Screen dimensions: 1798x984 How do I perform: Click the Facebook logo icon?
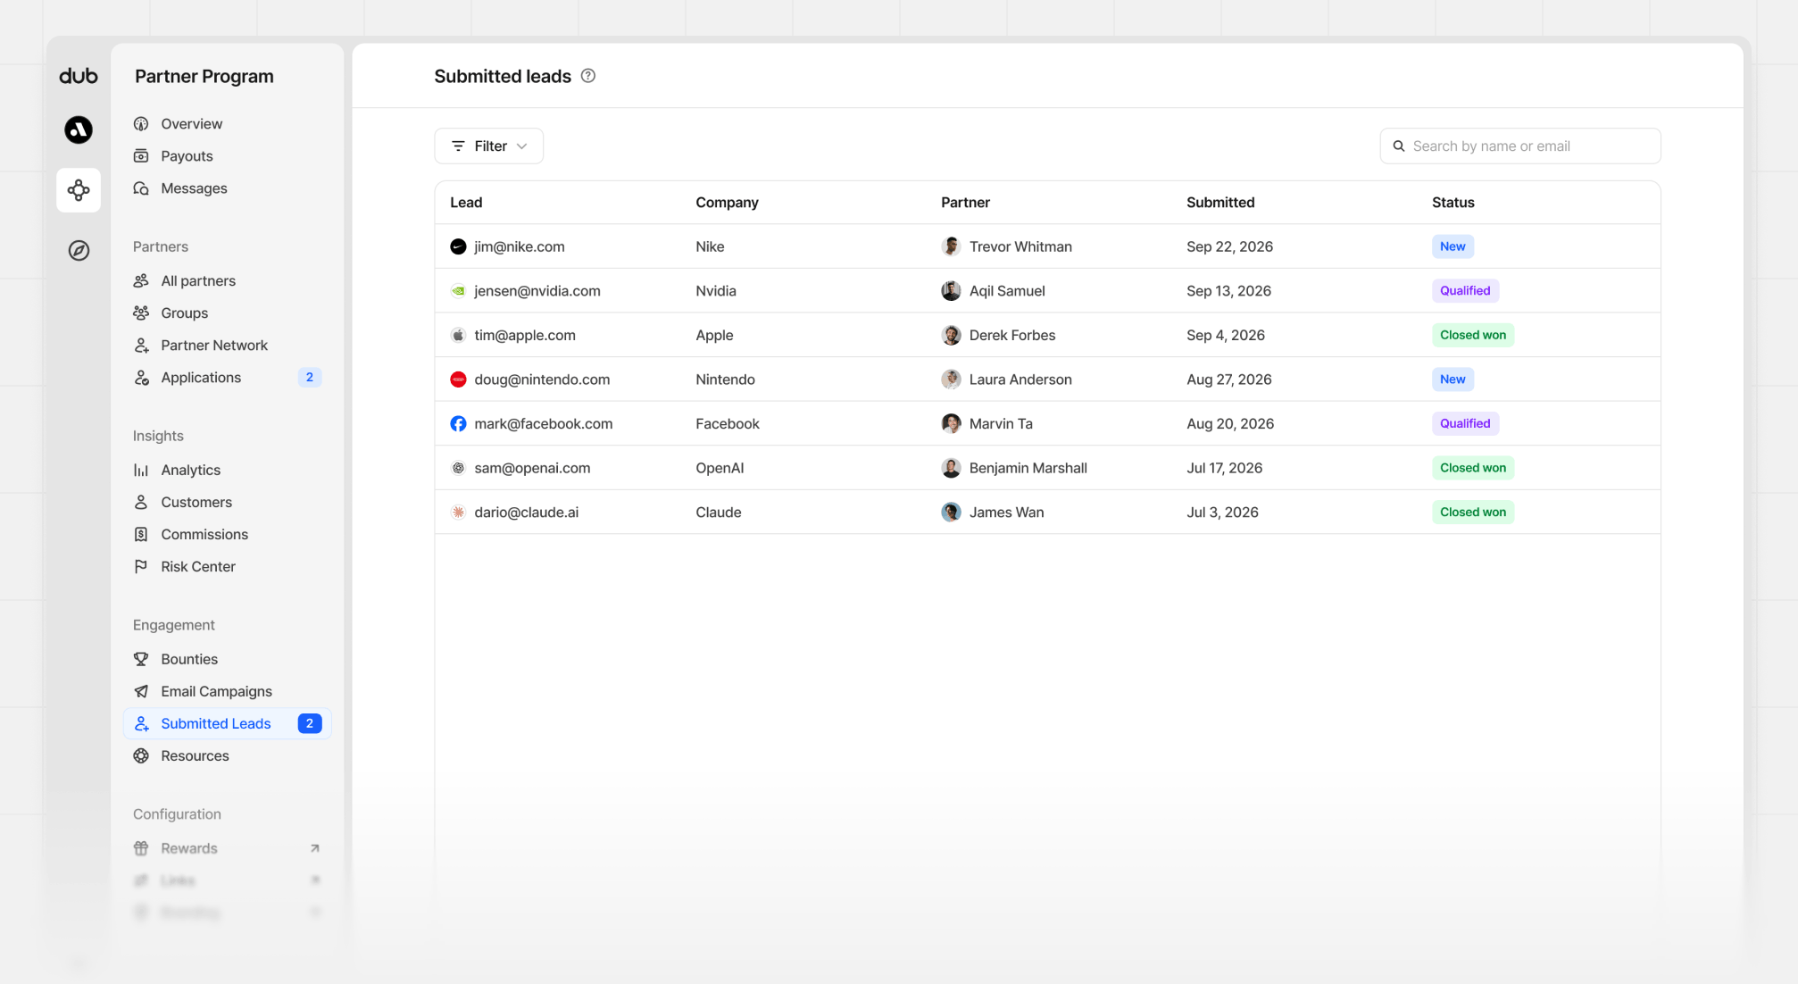[x=458, y=424]
